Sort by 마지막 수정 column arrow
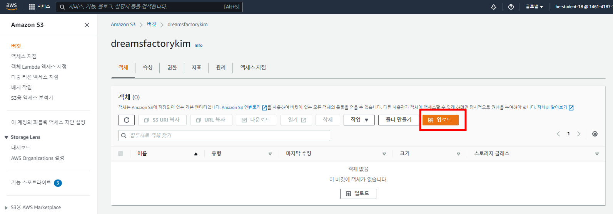This screenshot has height=214, width=613. pyautogui.click(x=384, y=154)
